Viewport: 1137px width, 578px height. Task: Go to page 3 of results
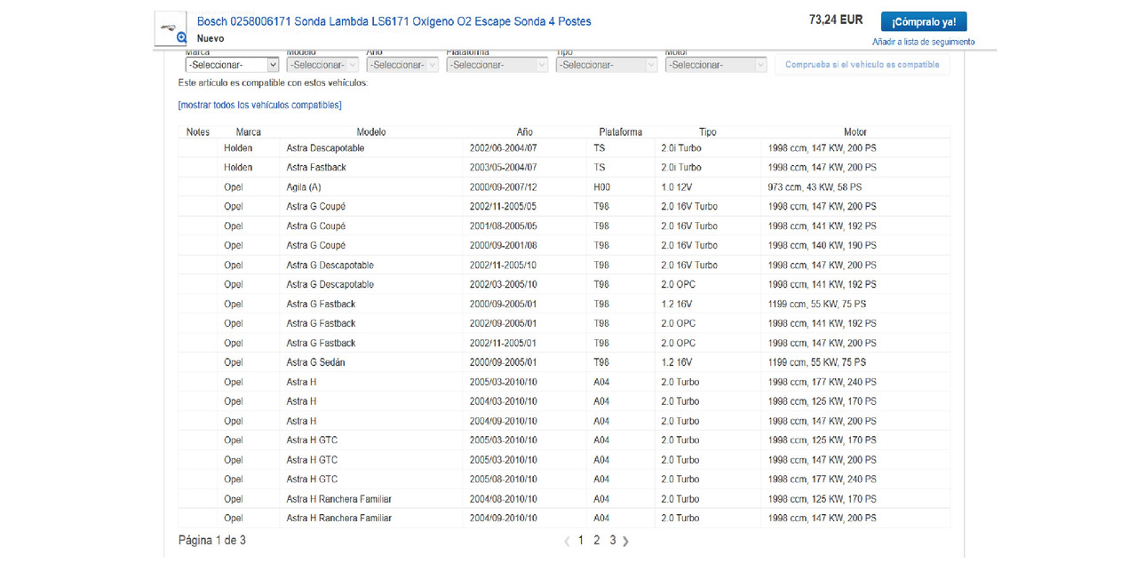point(612,540)
